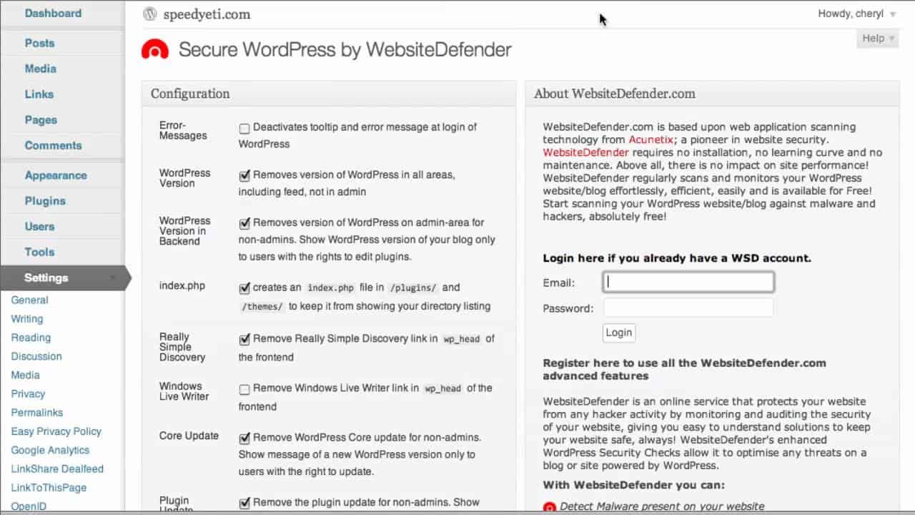Collapse the Settings menu arrow
The width and height of the screenshot is (915, 515).
click(113, 278)
